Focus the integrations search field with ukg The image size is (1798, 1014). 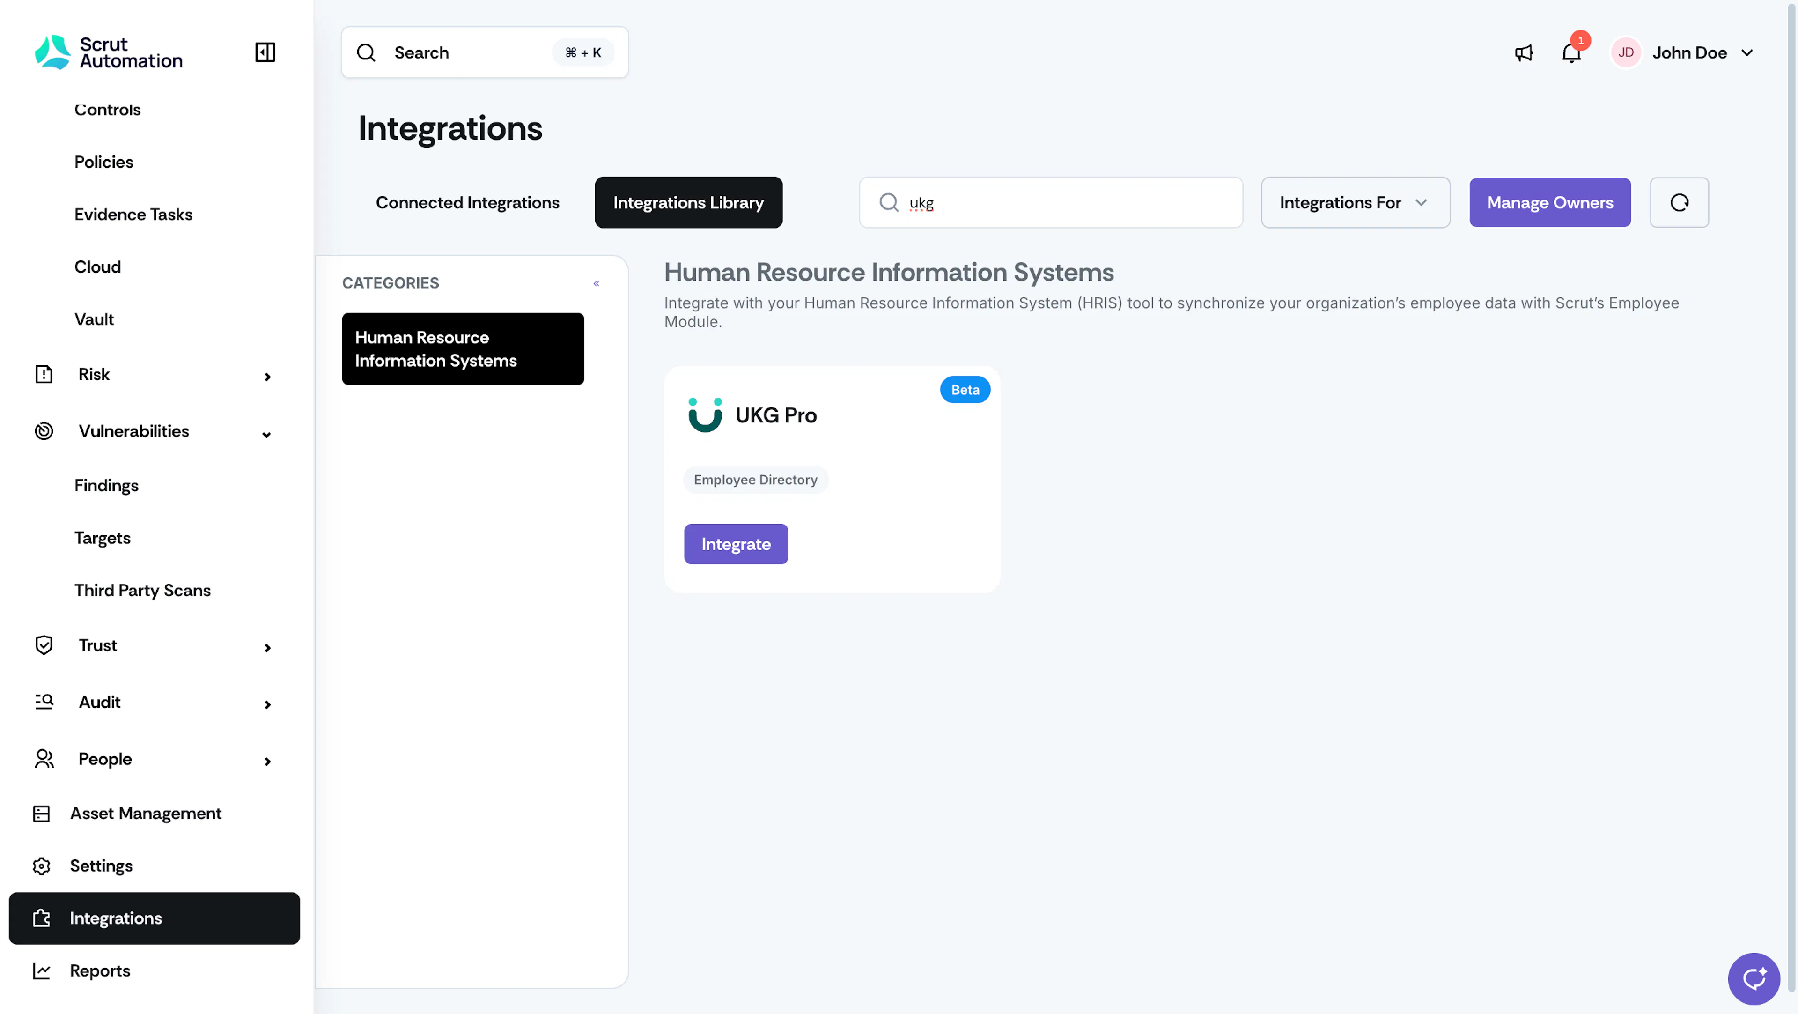1050,202
